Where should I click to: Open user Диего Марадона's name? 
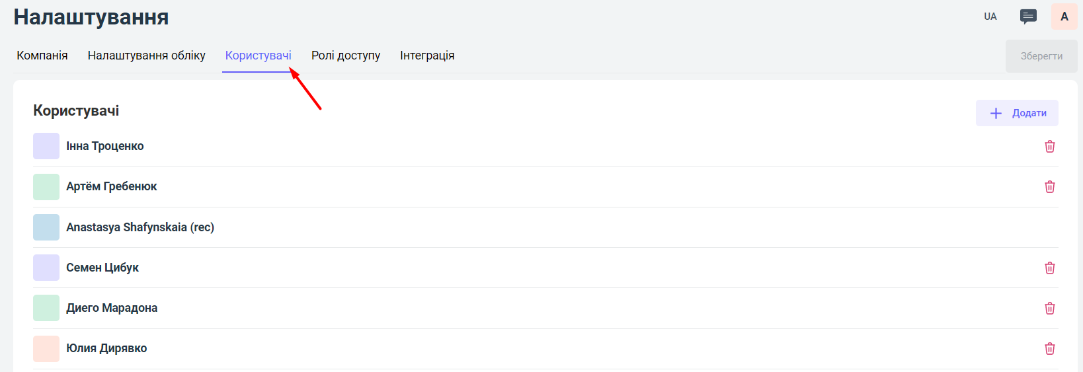tap(112, 308)
